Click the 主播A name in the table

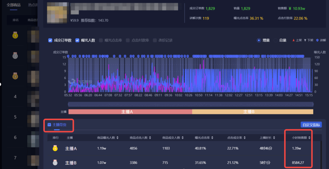(71, 149)
